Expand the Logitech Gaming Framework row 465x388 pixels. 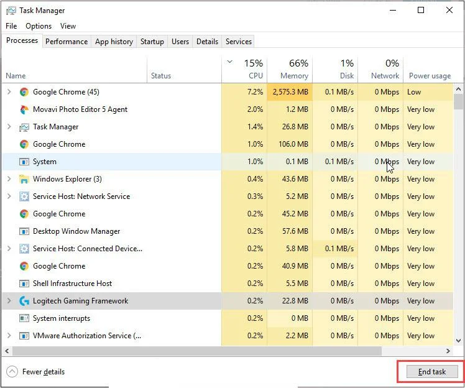(x=9, y=301)
